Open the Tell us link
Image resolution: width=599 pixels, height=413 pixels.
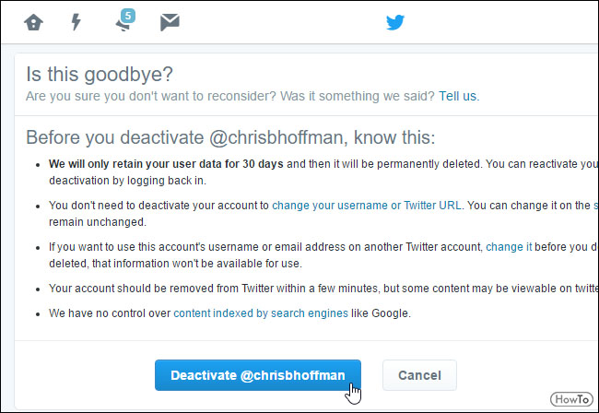click(x=458, y=96)
